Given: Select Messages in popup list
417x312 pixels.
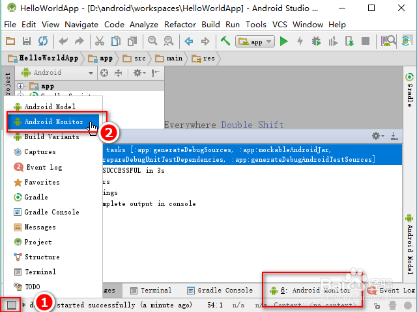Looking at the screenshot, I should tap(53, 227).
